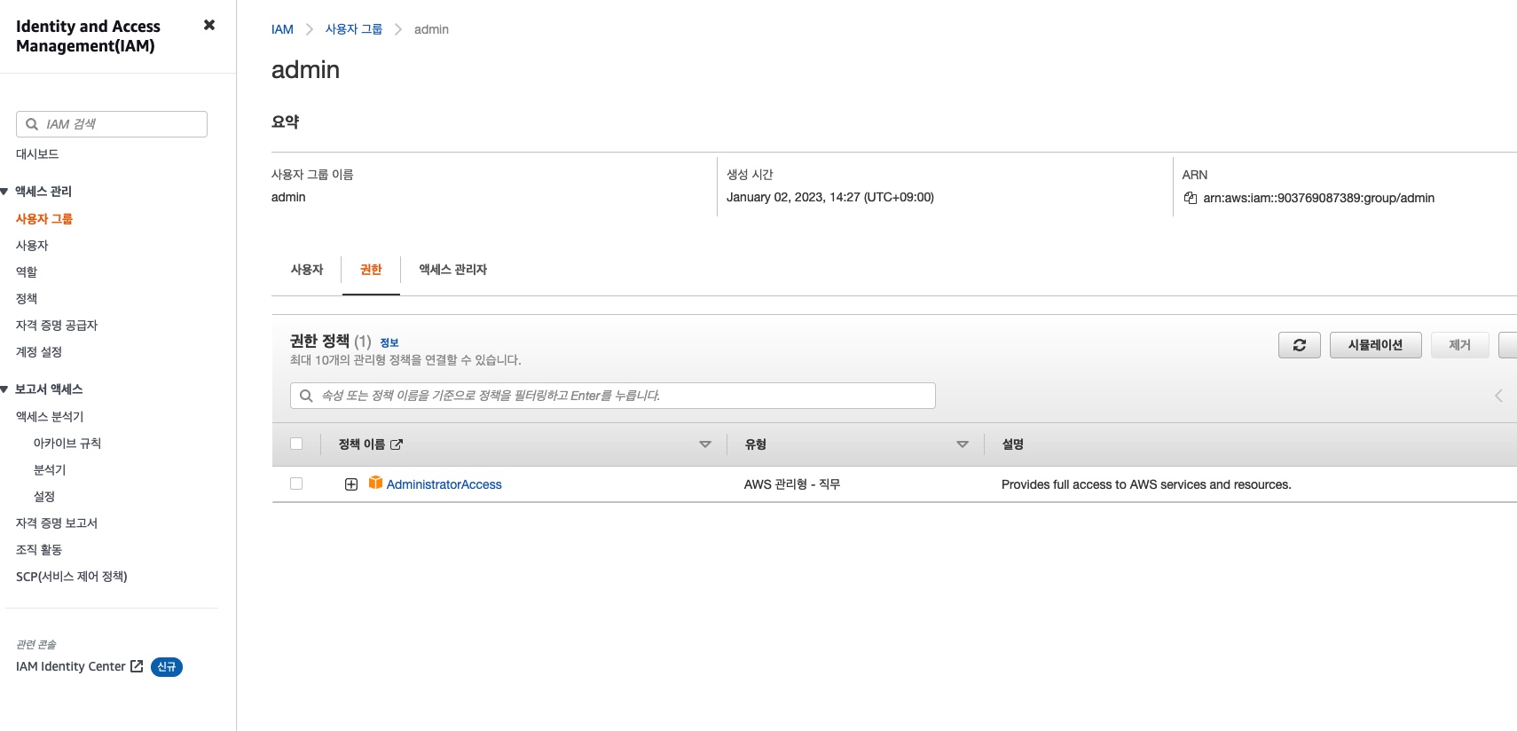Open 조직 활동 in sidebar
The height and width of the screenshot is (731, 1517).
(x=39, y=550)
